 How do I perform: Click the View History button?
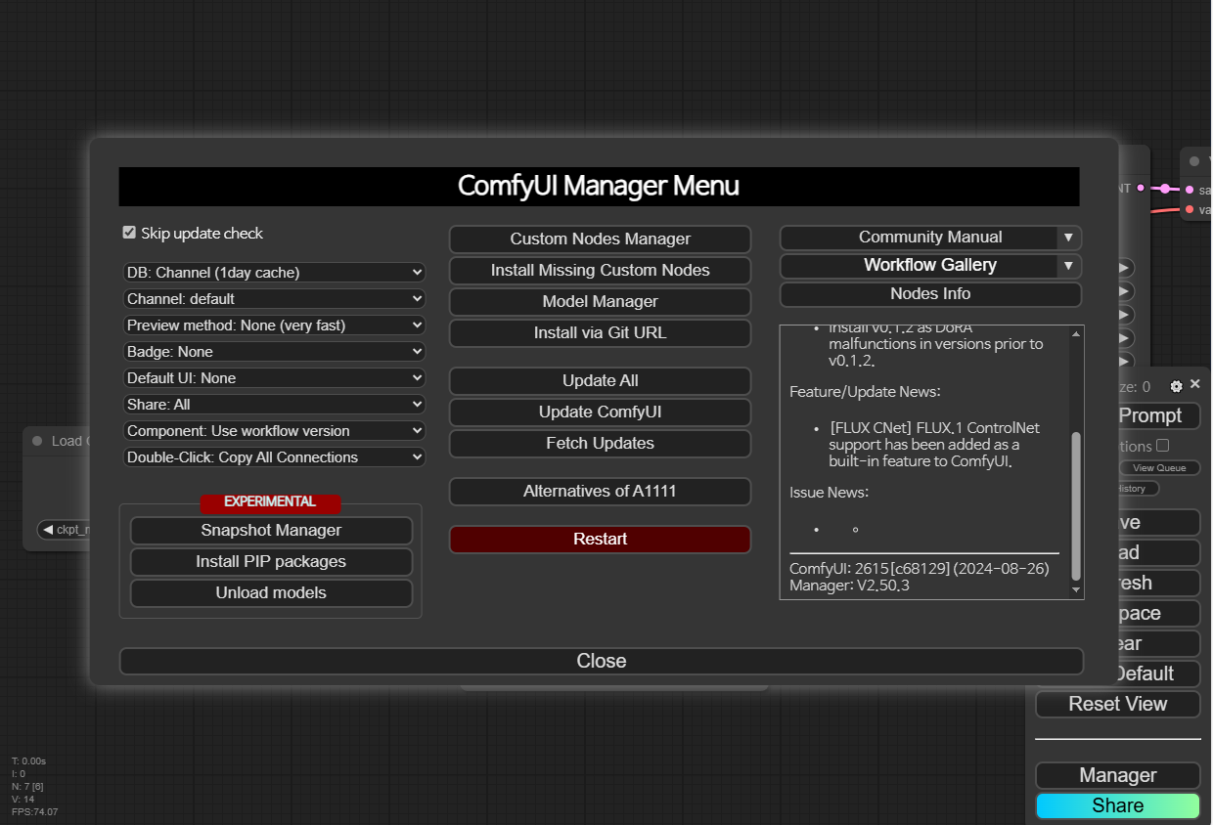[x=1138, y=489]
